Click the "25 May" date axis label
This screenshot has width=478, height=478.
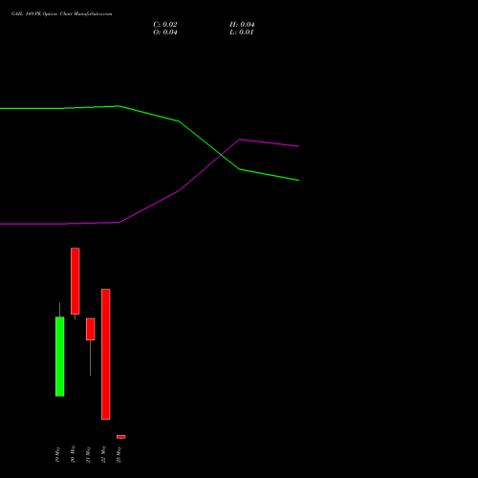[119, 454]
